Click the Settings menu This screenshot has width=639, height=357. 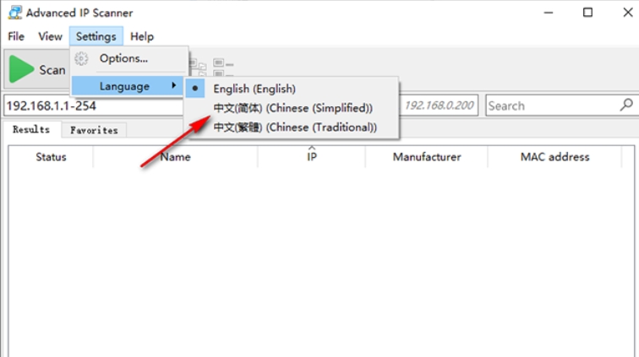(96, 36)
